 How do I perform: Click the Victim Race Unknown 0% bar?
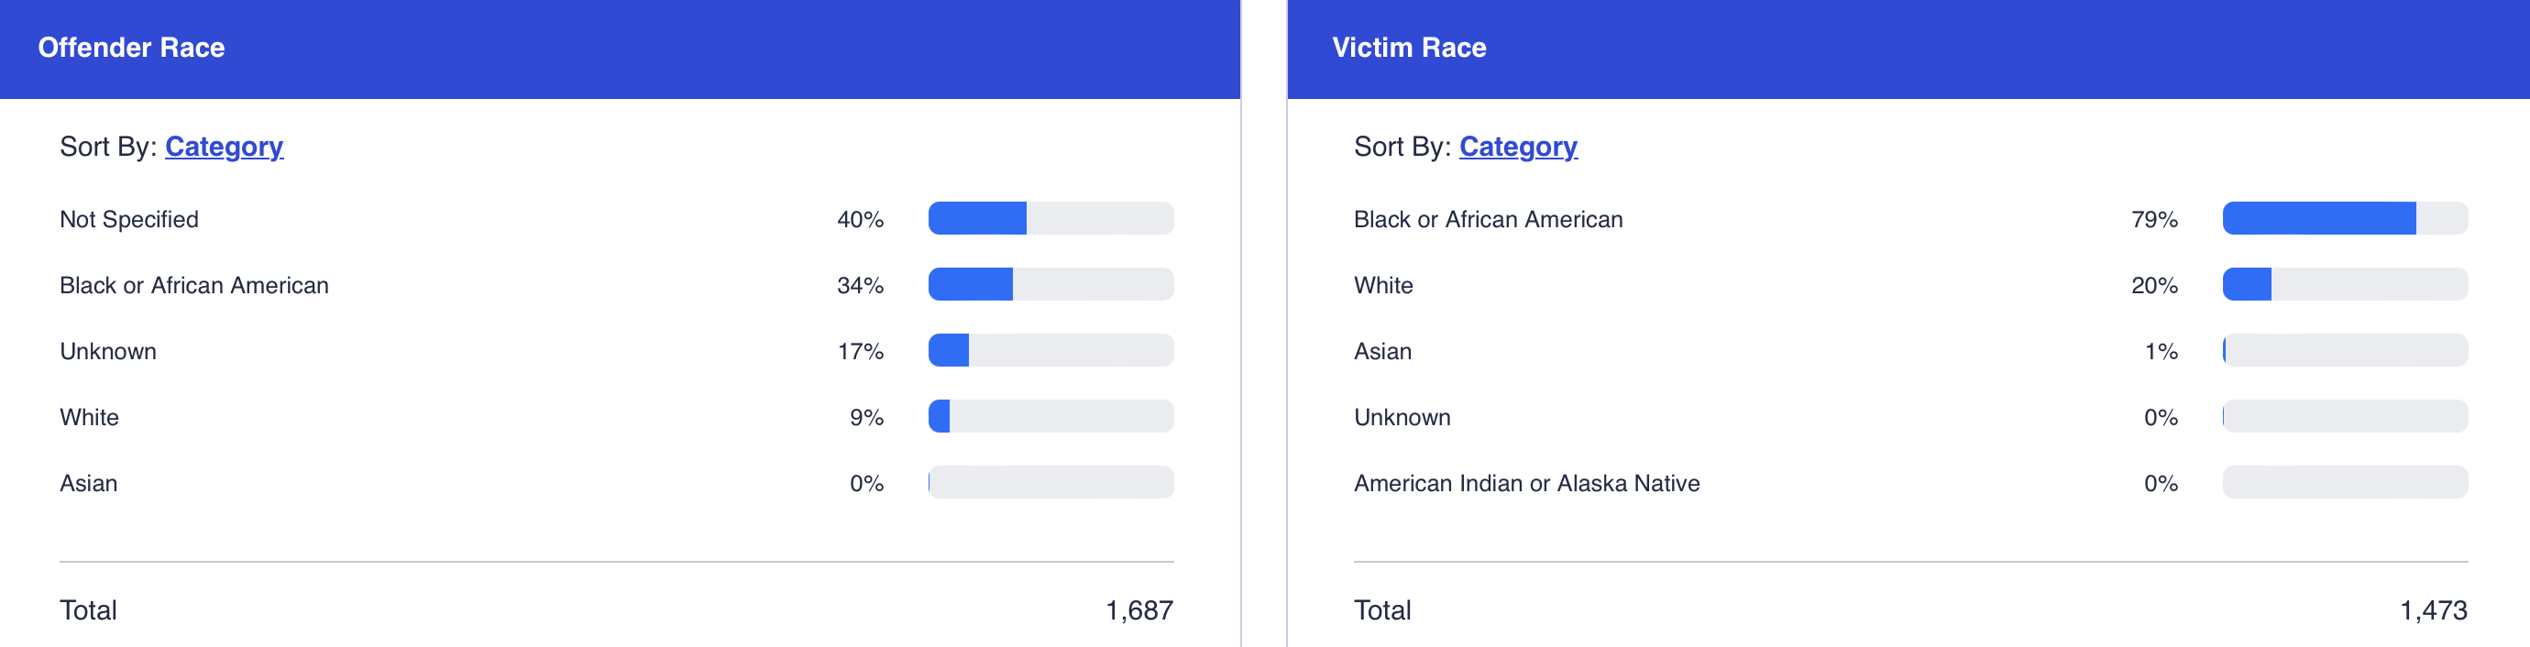tap(2345, 416)
